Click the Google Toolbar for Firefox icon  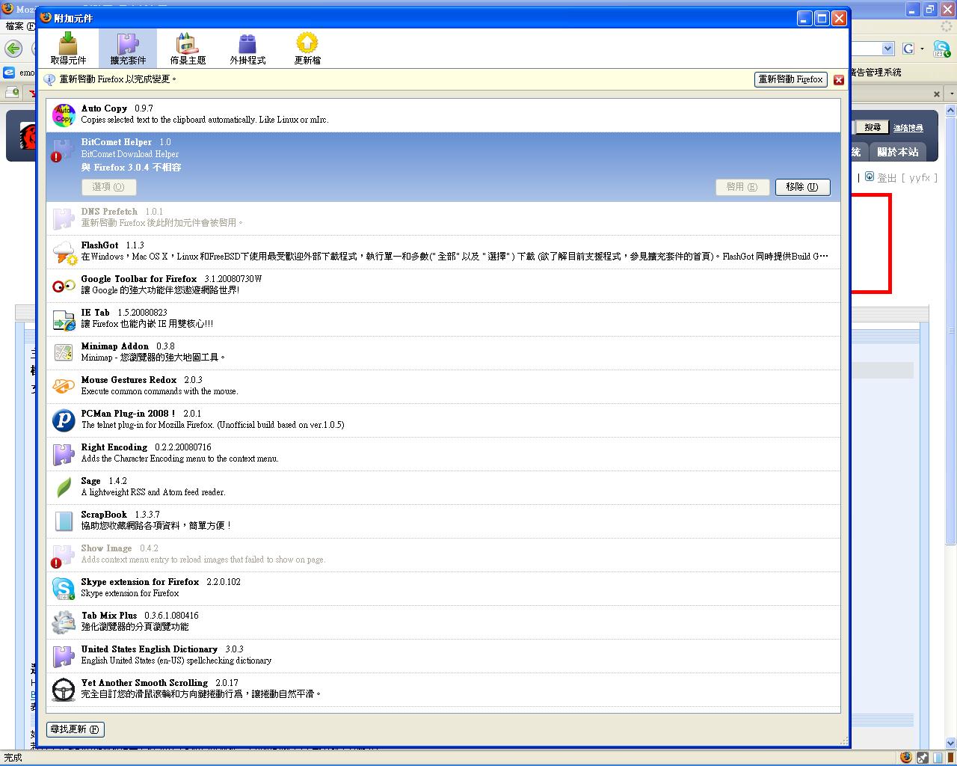tap(64, 285)
